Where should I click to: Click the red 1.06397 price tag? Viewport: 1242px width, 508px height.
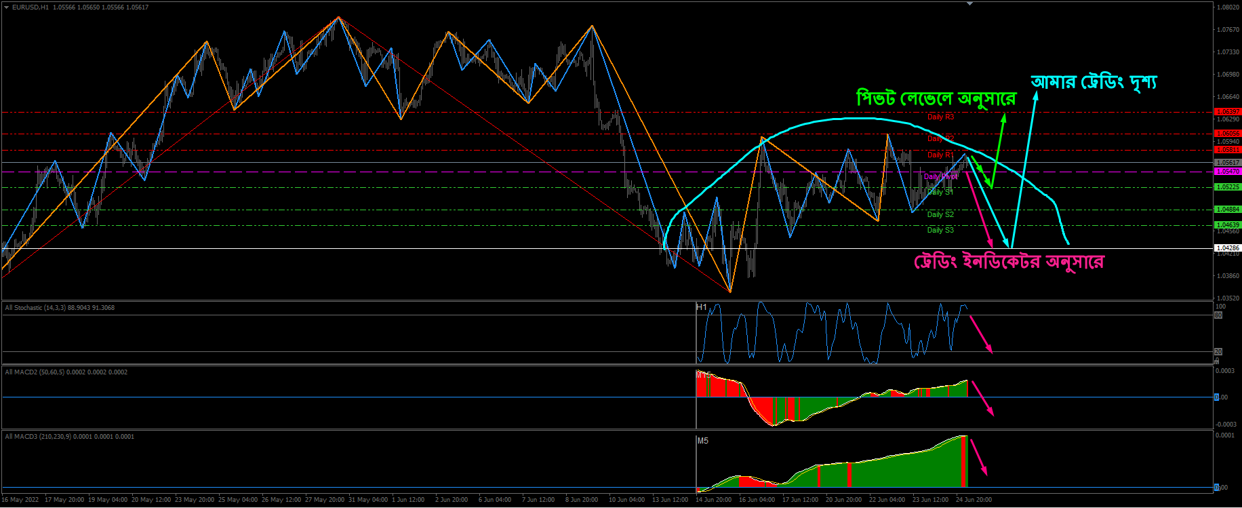click(1227, 111)
